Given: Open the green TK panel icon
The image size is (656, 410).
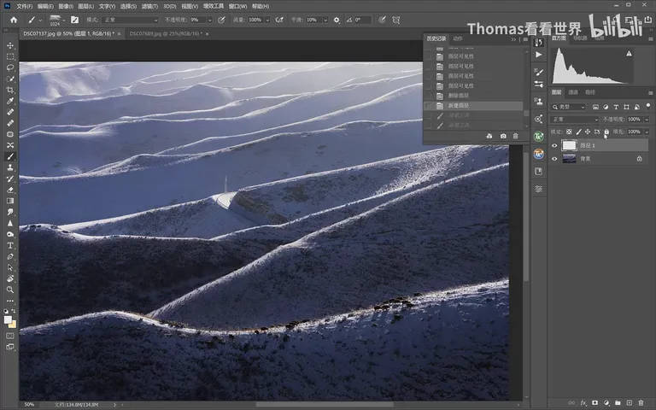Looking at the screenshot, I should [x=539, y=137].
